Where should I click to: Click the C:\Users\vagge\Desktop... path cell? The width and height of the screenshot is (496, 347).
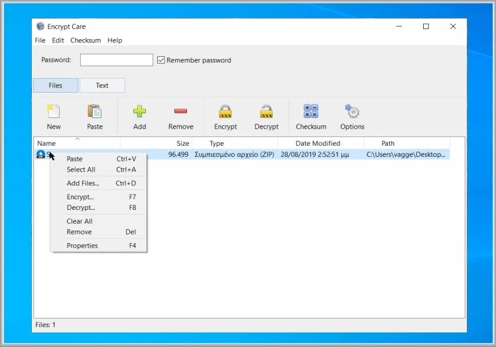coord(406,154)
